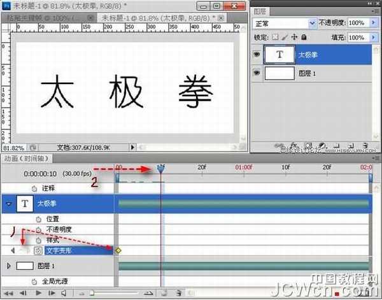Click the yellow keyframe diamond on timeline
The width and height of the screenshot is (382, 300).
point(118,250)
